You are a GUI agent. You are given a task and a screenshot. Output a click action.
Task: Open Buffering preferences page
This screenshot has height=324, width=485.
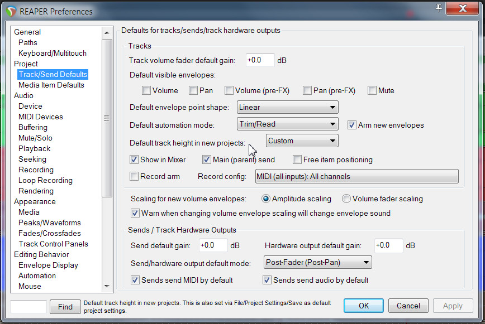click(33, 127)
